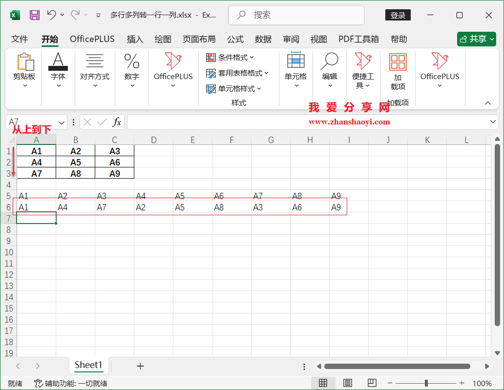
Task: Click the 登录 (Sign in) button
Action: [x=398, y=15]
